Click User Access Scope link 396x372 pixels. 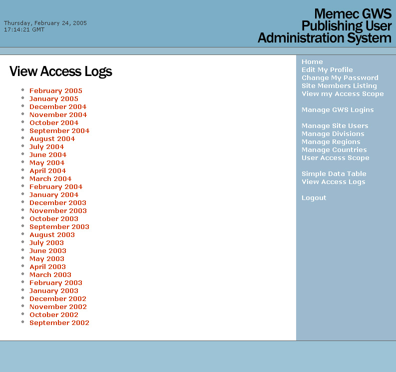tap(336, 158)
